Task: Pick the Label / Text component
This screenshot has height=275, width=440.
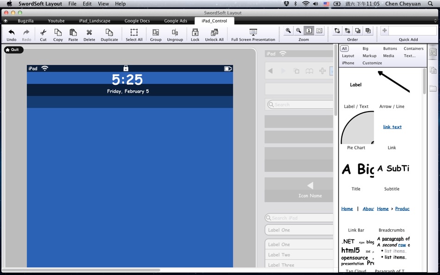Action: tap(356, 90)
